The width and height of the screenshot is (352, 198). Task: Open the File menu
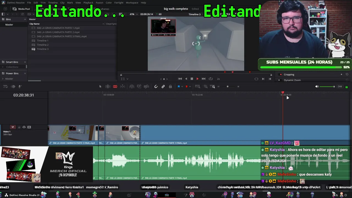click(29, 3)
